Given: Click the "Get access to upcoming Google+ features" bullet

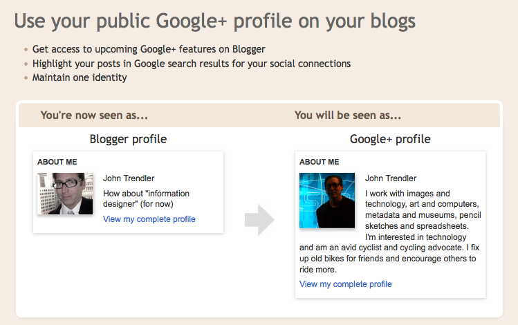Looking at the screenshot, I should [x=149, y=50].
